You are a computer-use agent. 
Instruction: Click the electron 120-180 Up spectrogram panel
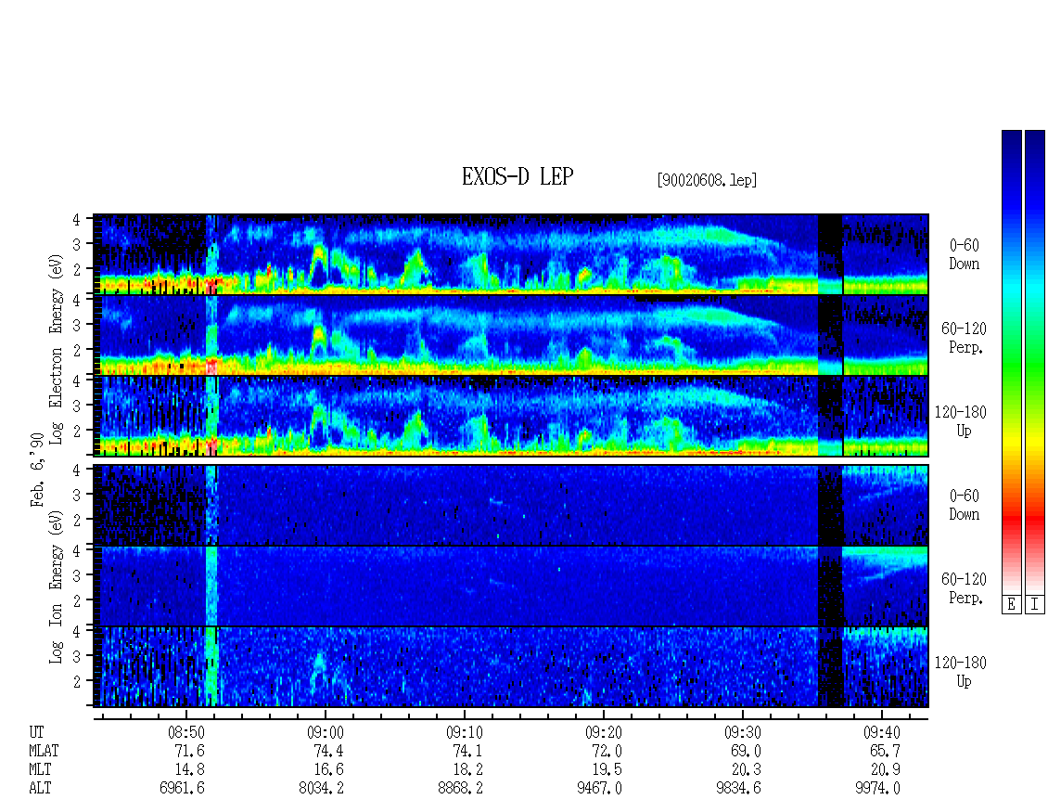(x=511, y=416)
